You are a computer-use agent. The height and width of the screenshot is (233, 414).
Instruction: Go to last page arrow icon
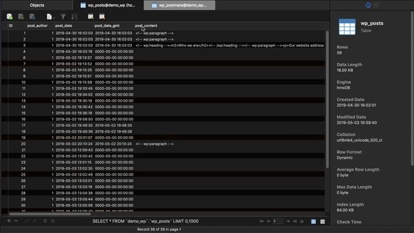[295, 221]
